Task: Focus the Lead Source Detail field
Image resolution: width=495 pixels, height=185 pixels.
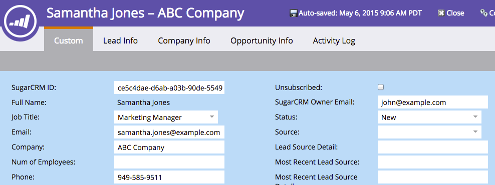Action: pos(433,147)
